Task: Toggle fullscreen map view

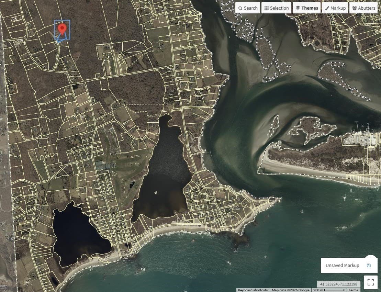Action: click(371, 282)
